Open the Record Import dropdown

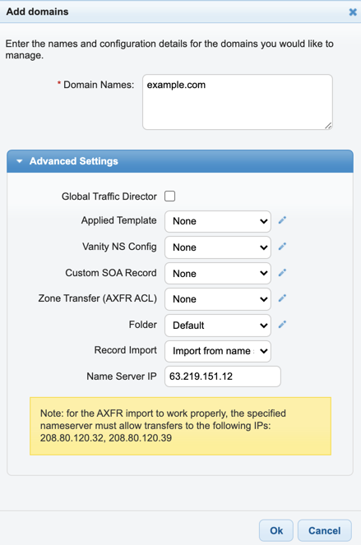click(218, 351)
